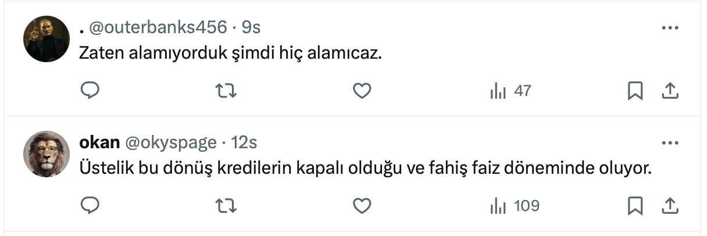Like the tweet by okan
This screenshot has width=707, height=236.
coord(362,206)
